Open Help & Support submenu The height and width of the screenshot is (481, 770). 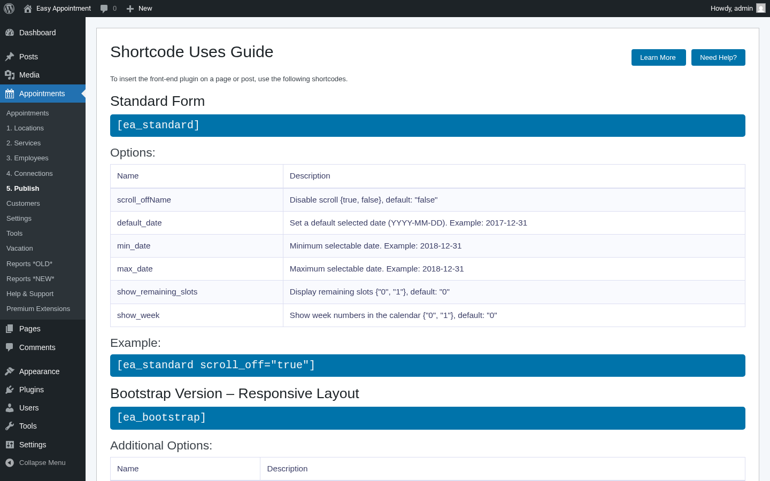point(30,294)
